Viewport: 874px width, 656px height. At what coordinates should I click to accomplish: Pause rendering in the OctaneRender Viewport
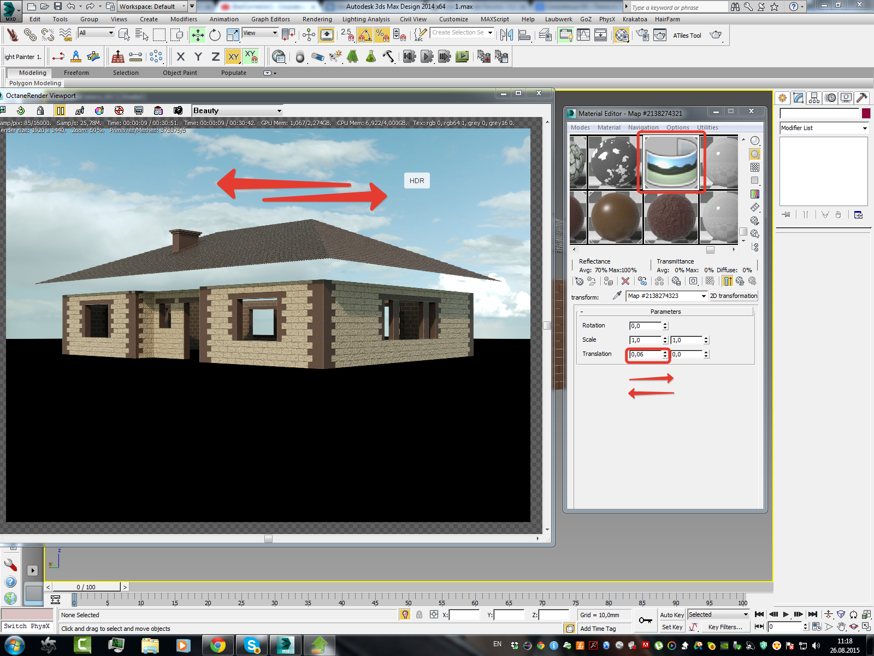click(x=60, y=110)
